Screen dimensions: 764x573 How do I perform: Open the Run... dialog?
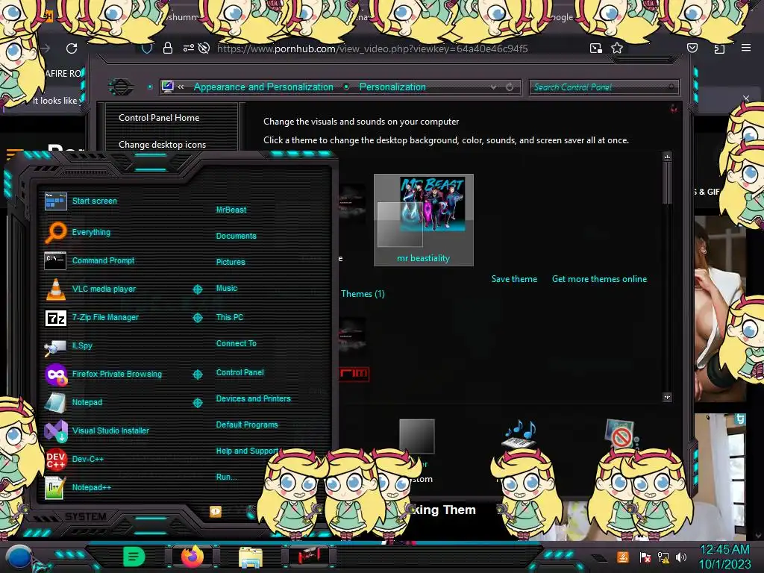coord(226,477)
